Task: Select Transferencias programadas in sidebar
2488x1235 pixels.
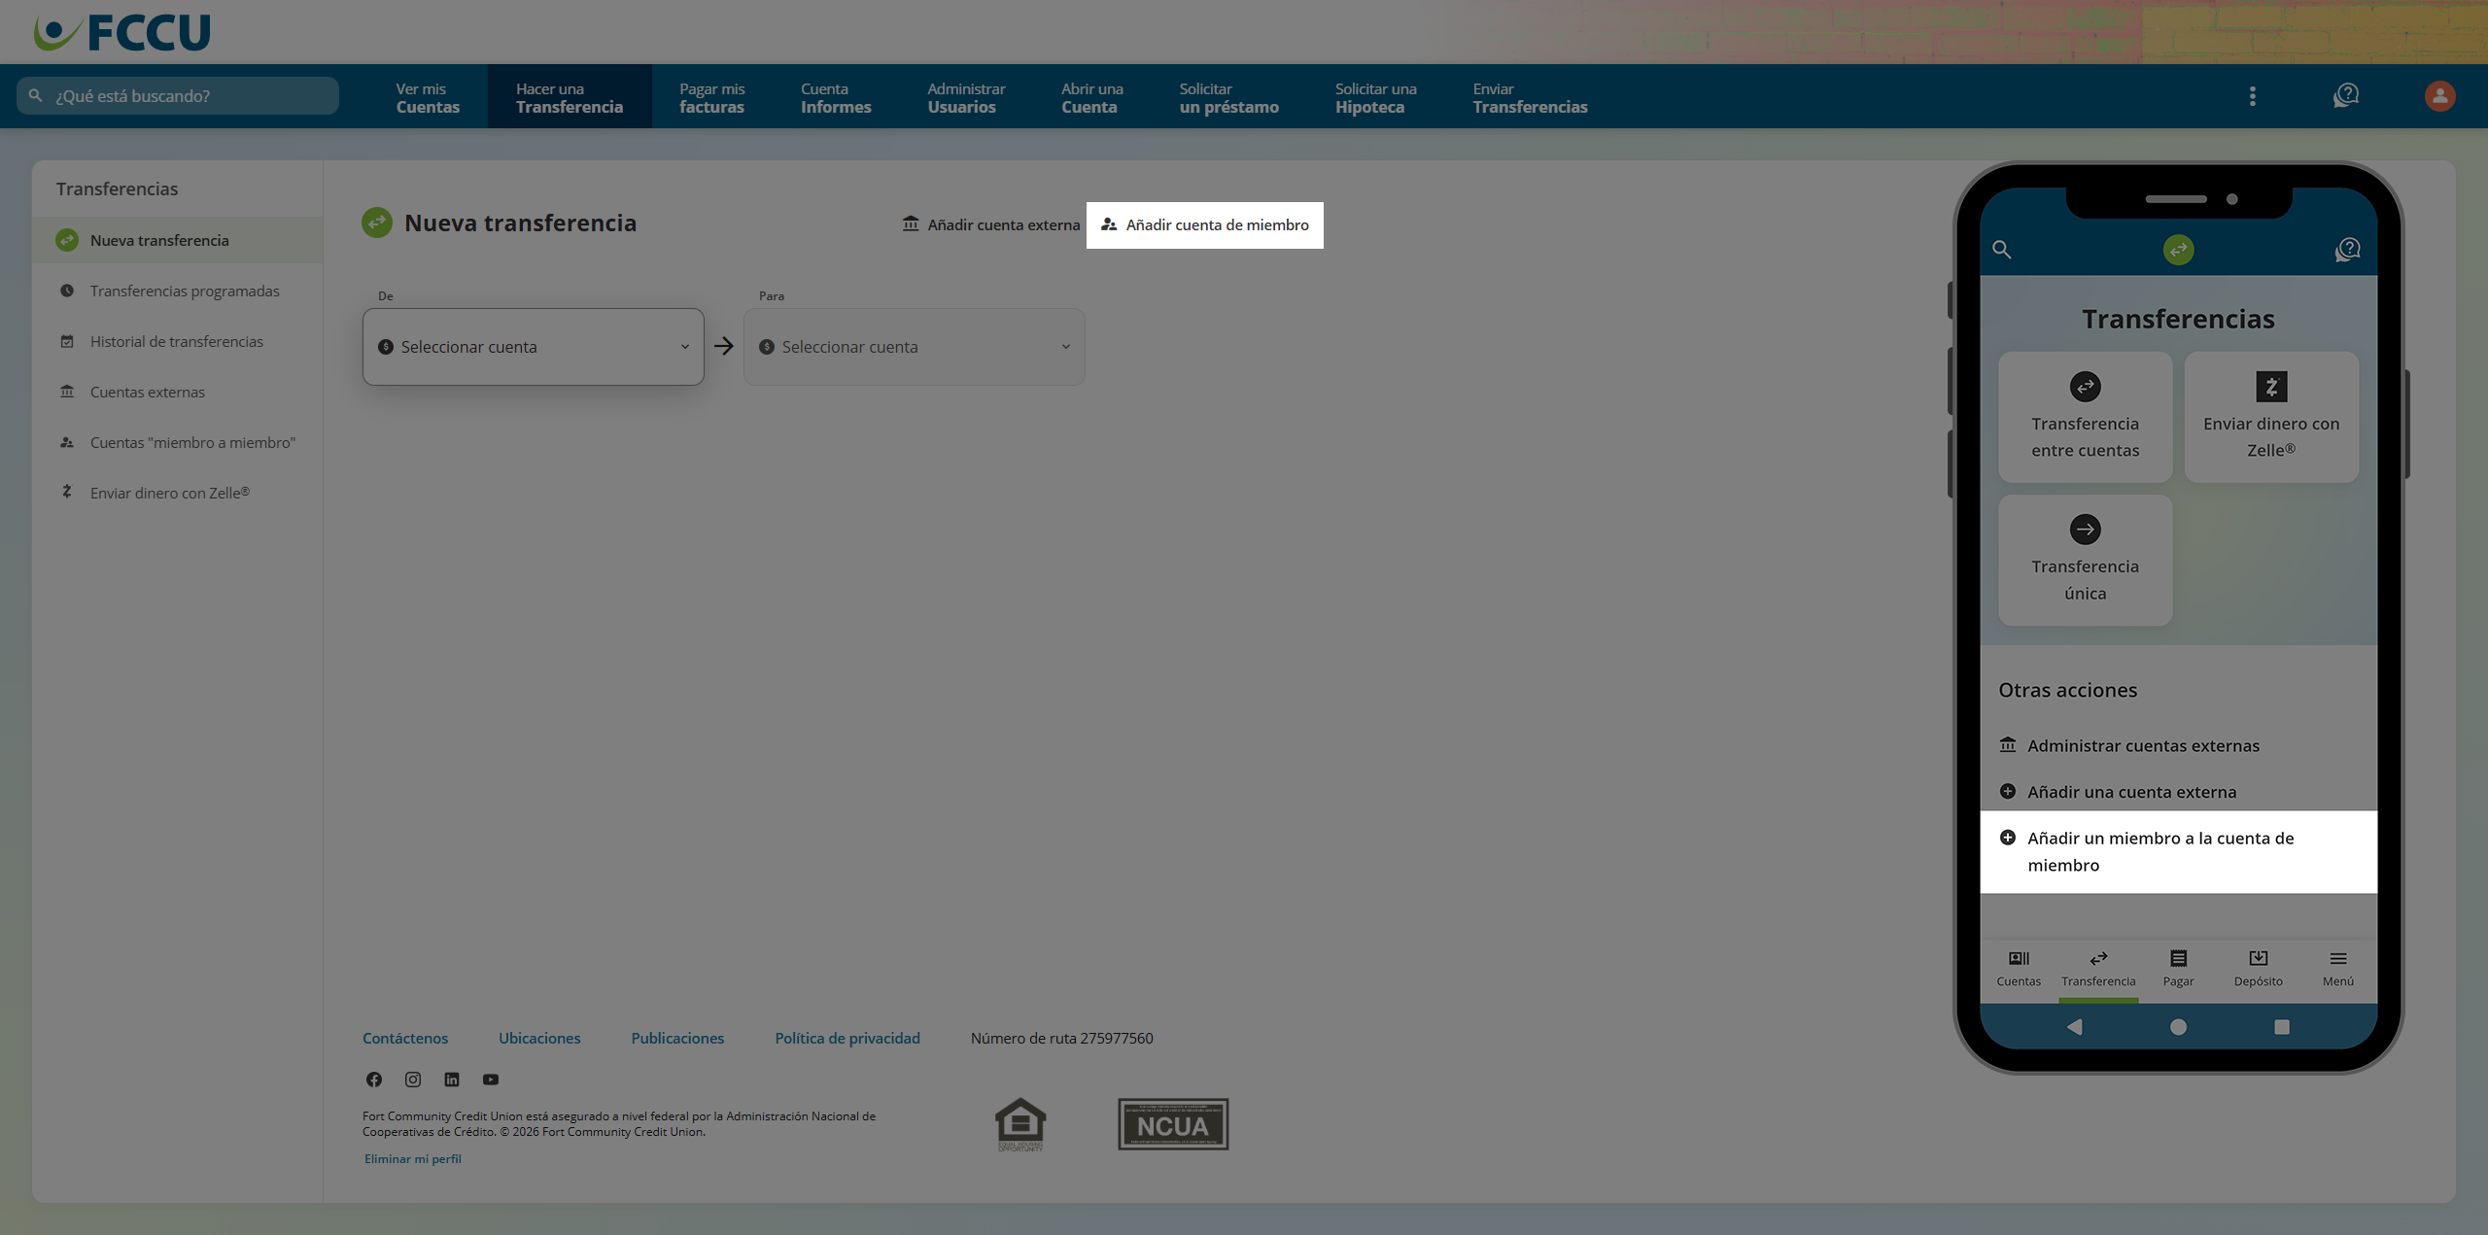Action: pos(177,291)
